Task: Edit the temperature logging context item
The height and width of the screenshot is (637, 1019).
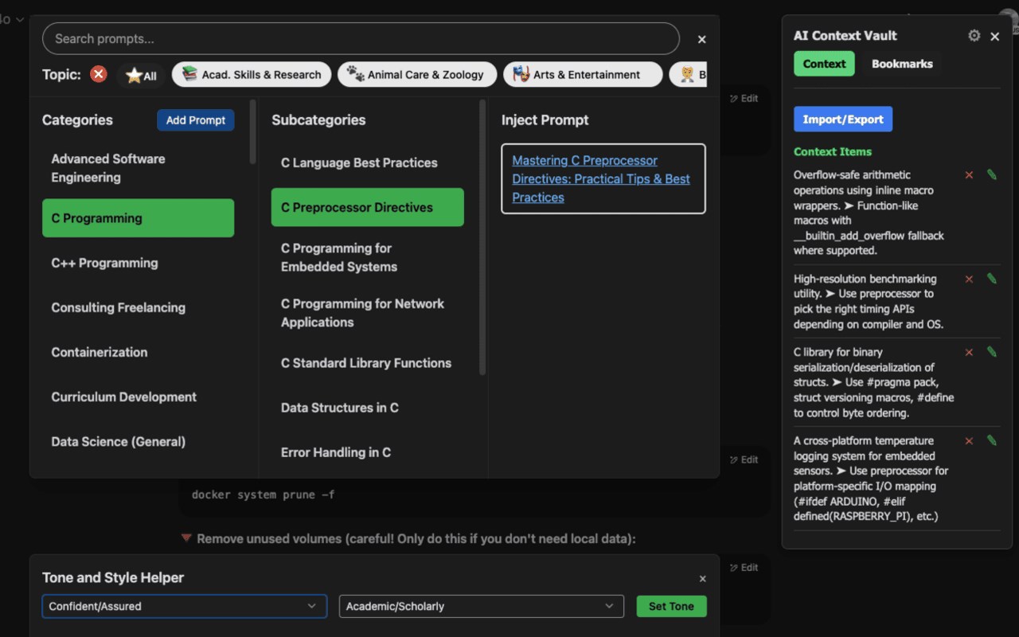Action: [991, 440]
